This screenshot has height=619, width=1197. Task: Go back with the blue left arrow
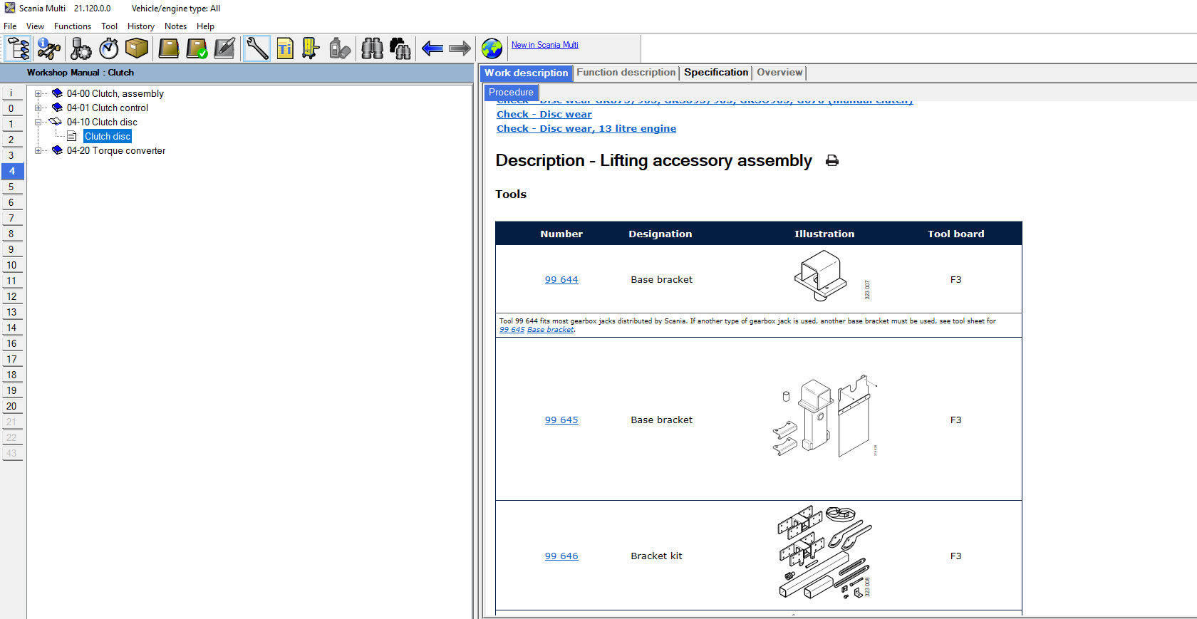click(x=432, y=48)
